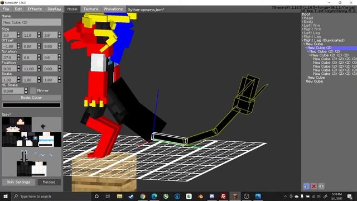Select the Root tree item
The width and height of the screenshot is (357, 201).
(x=306, y=14)
